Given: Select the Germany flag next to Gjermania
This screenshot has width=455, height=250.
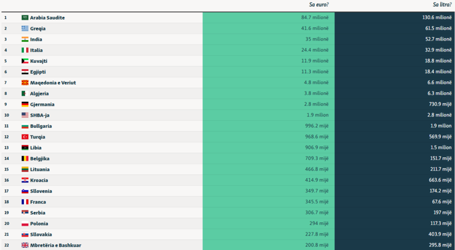Looking at the screenshot, I should (x=25, y=105).
